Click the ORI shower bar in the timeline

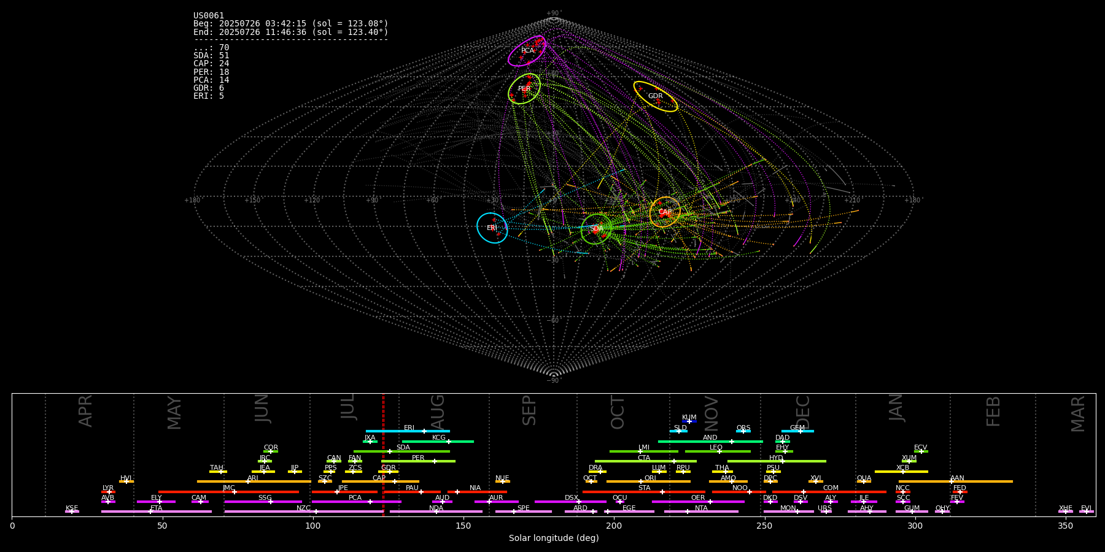648,481
